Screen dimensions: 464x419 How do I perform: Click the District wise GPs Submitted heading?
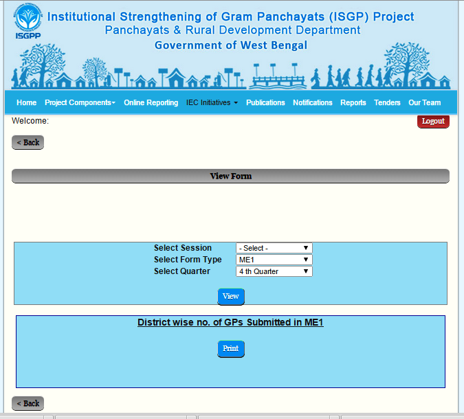click(230, 322)
